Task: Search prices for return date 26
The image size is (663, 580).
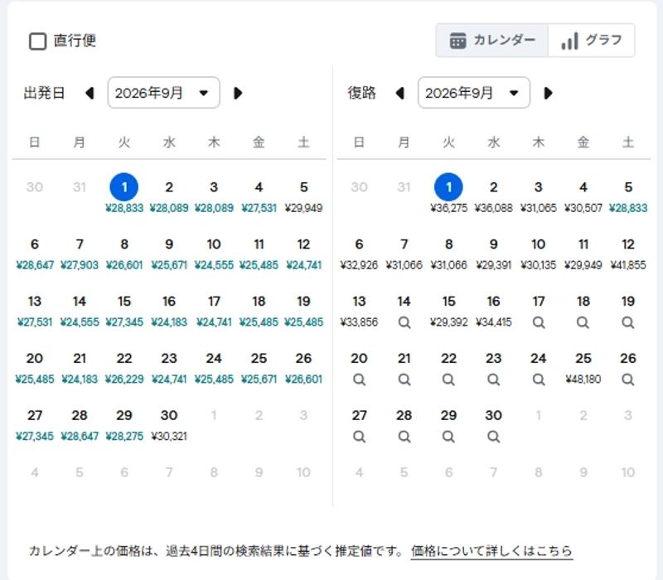Action: [628, 379]
